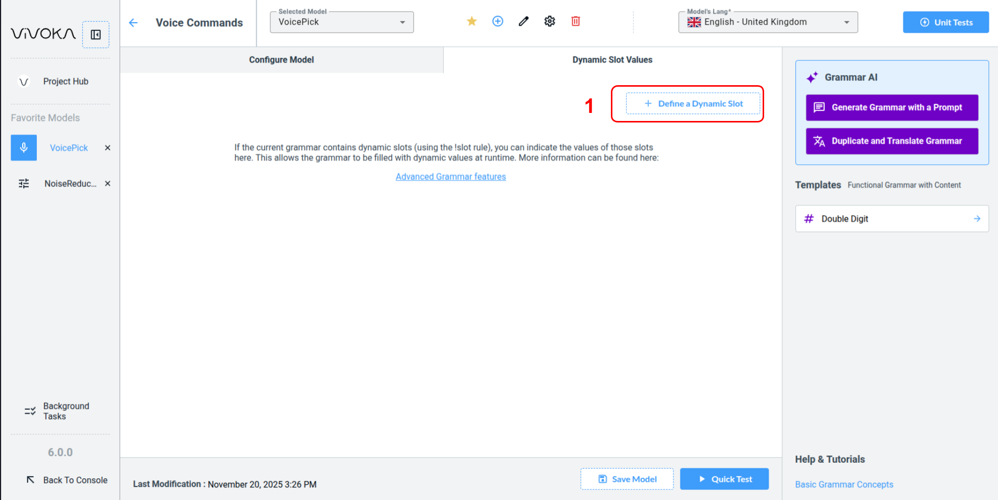The image size is (998, 500).
Task: Click the NoiseReduc sliders icon
Action: (24, 183)
